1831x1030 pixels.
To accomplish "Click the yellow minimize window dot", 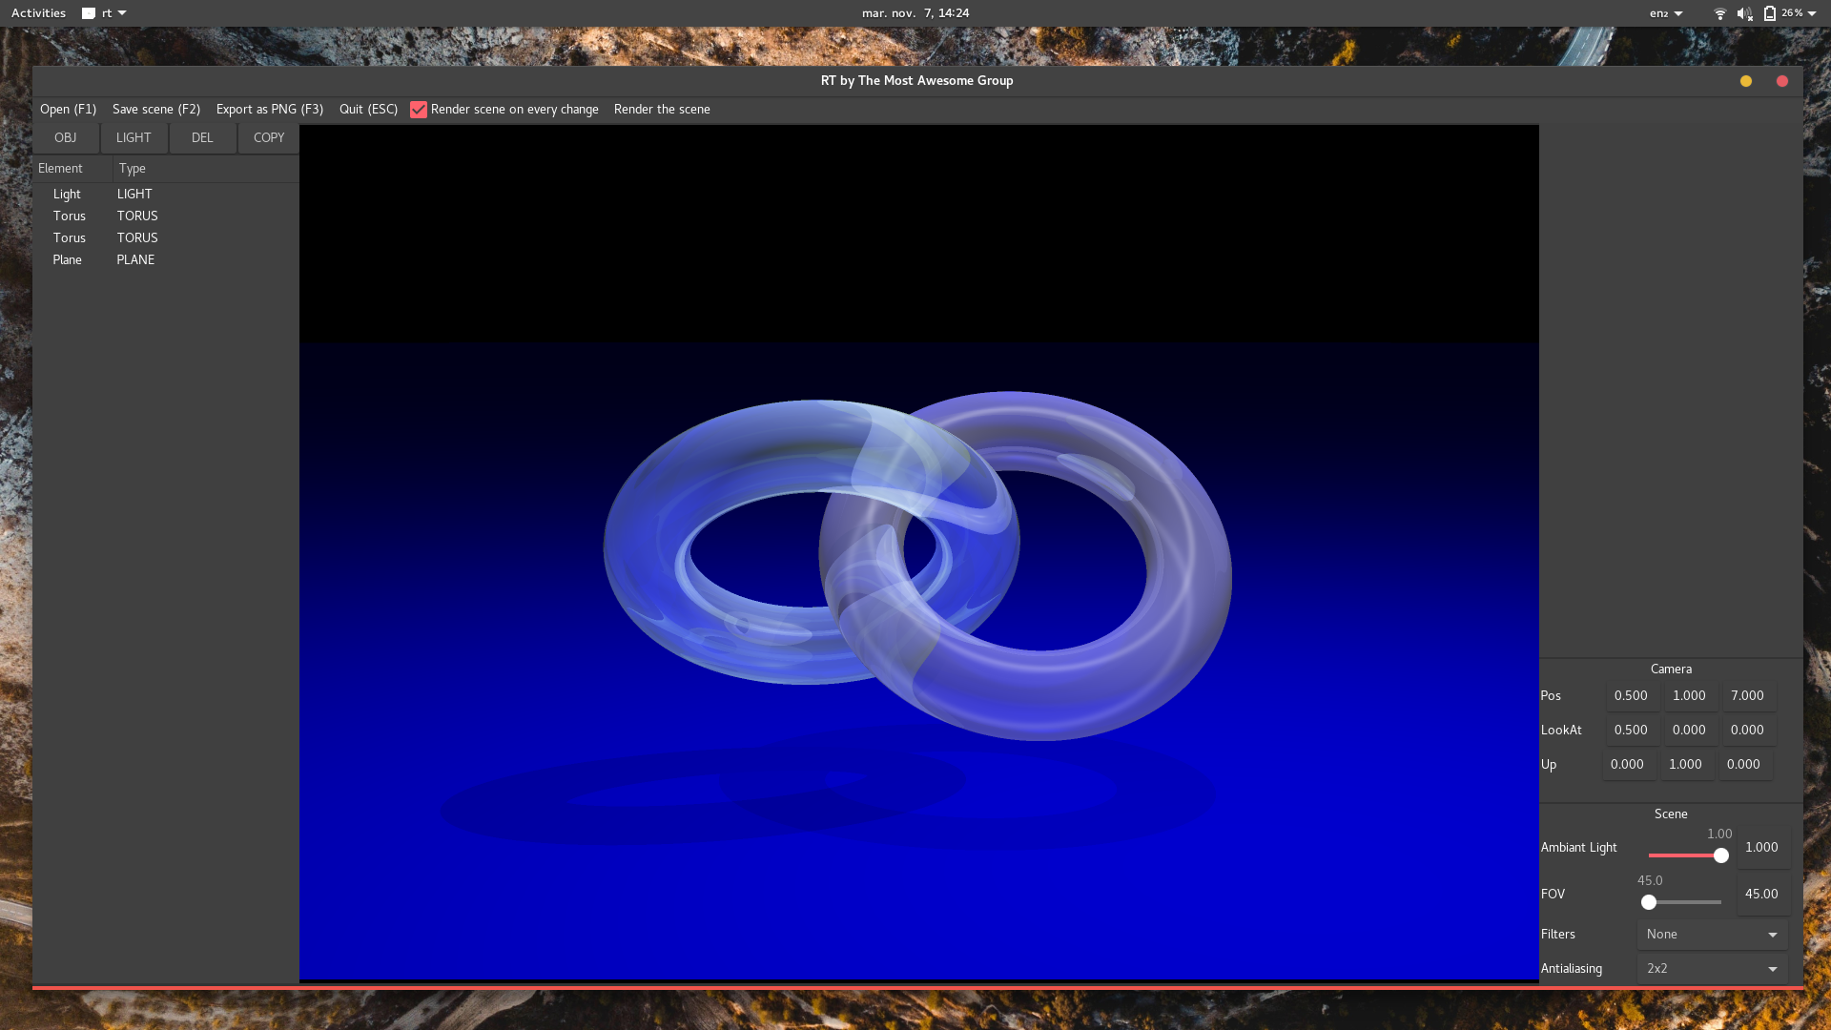I will click(x=1746, y=81).
